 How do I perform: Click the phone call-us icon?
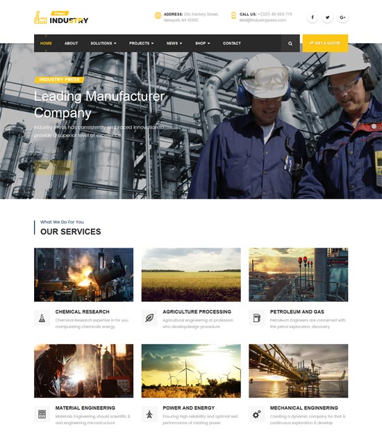[x=233, y=15]
